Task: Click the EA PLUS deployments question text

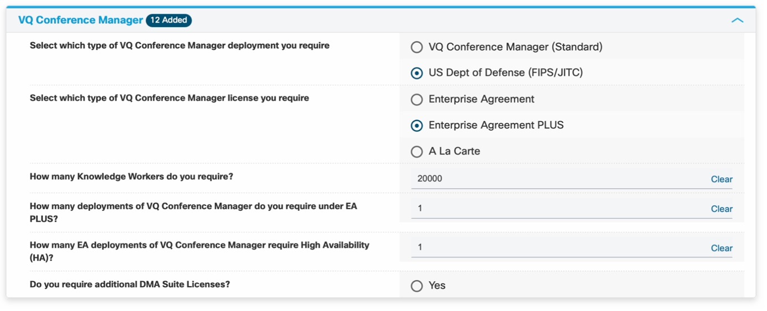Action: coord(193,212)
